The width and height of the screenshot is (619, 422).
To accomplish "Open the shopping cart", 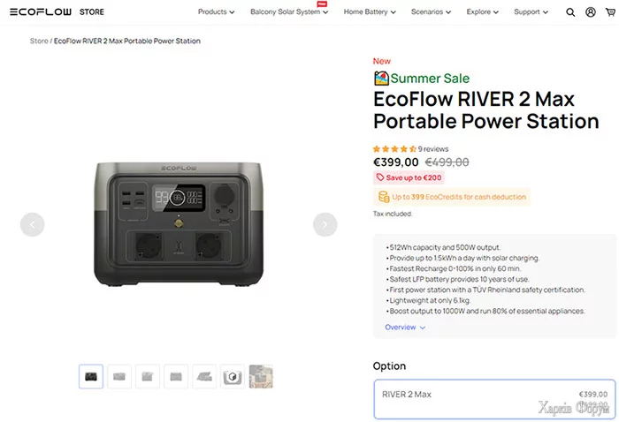I will [x=608, y=12].
